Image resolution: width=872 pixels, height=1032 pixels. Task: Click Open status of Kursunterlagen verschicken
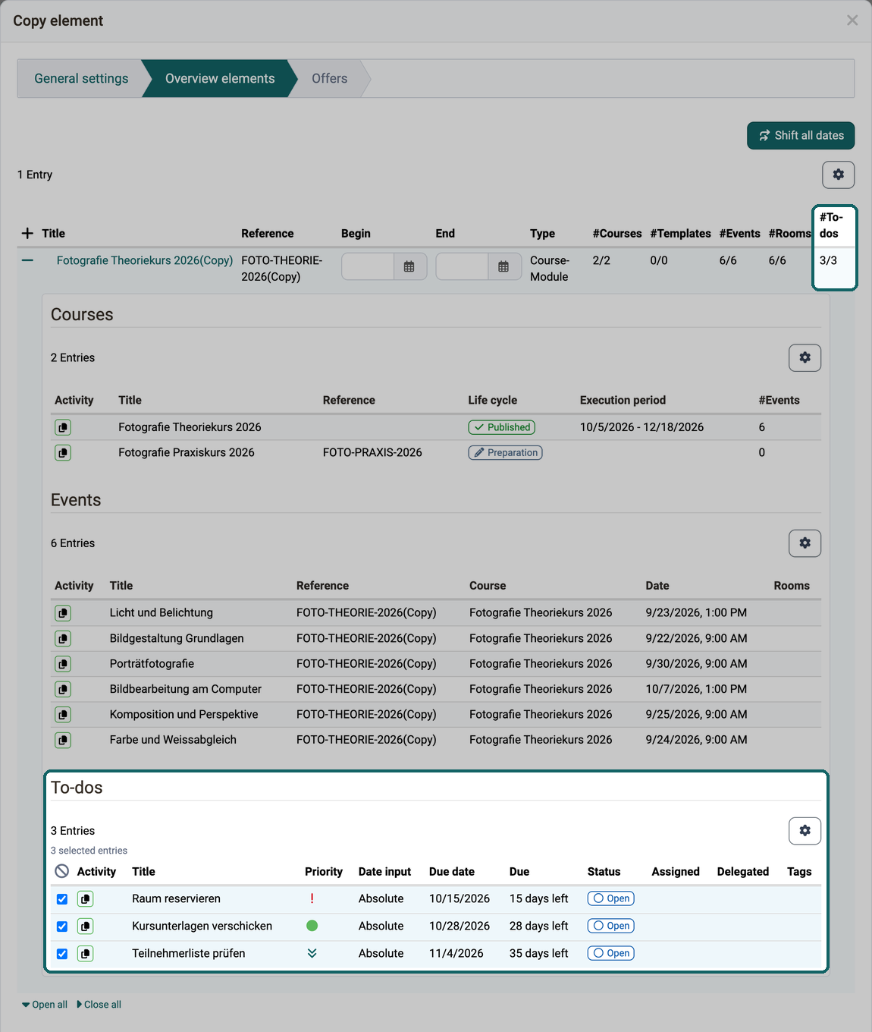pyautogui.click(x=610, y=926)
